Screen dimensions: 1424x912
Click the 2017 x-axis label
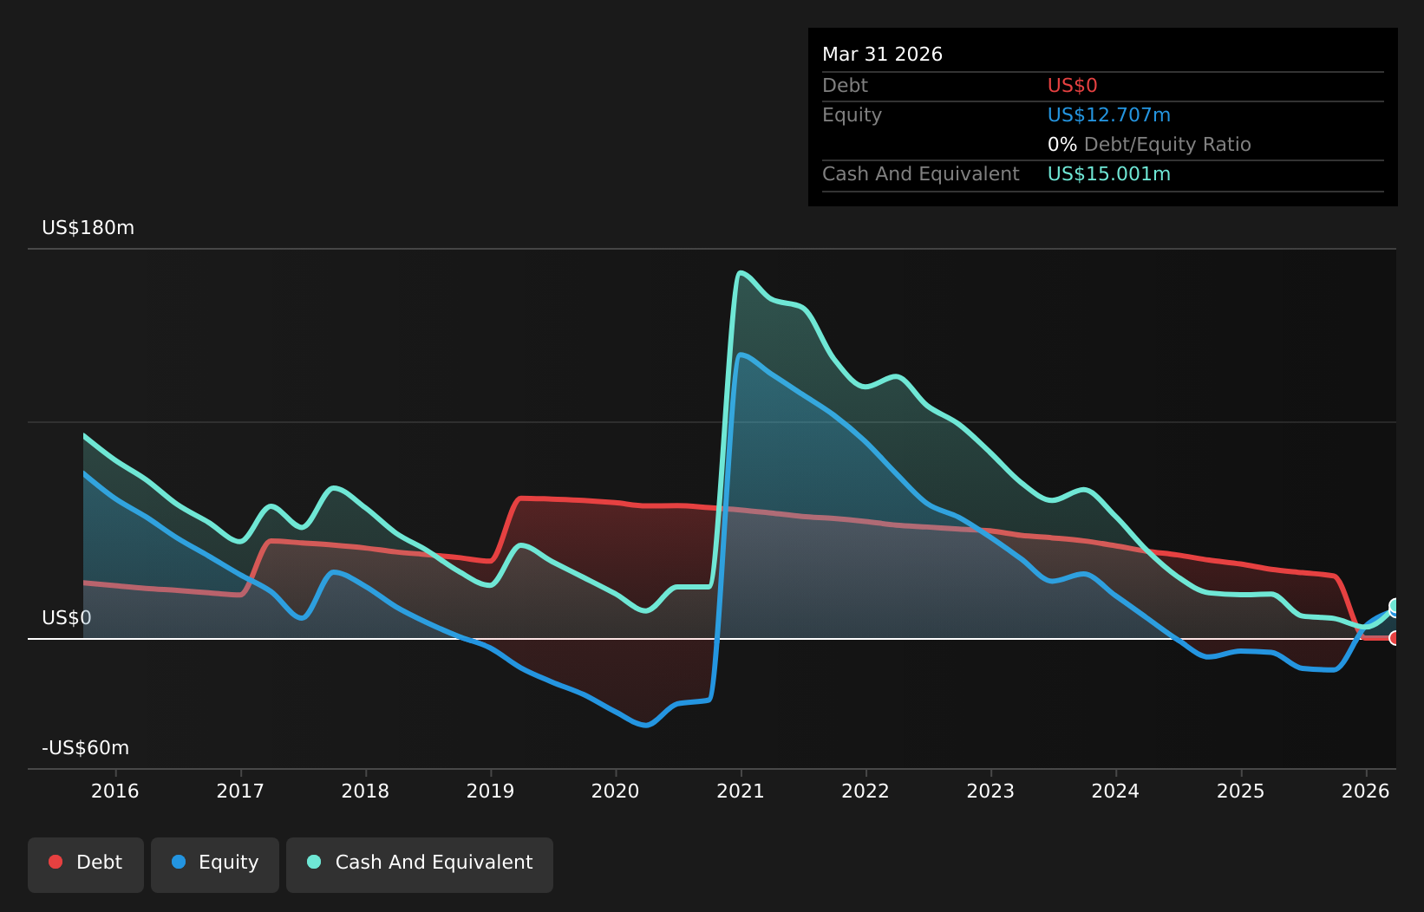(x=240, y=791)
